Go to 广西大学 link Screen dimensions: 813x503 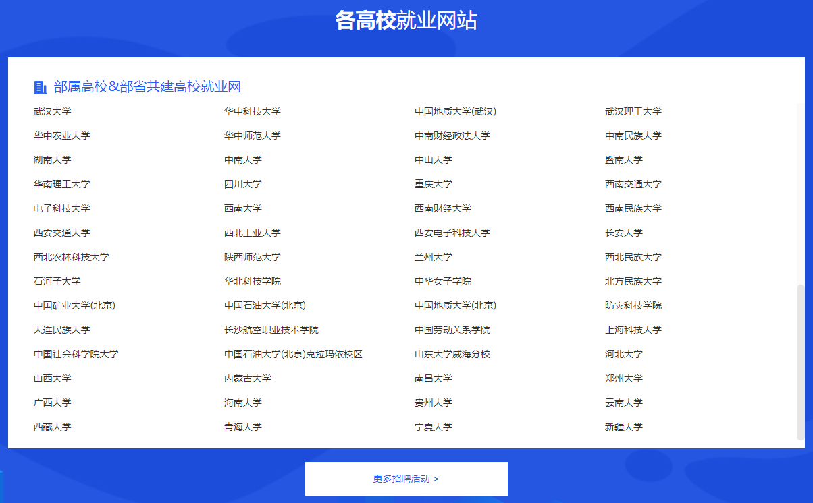tap(53, 403)
